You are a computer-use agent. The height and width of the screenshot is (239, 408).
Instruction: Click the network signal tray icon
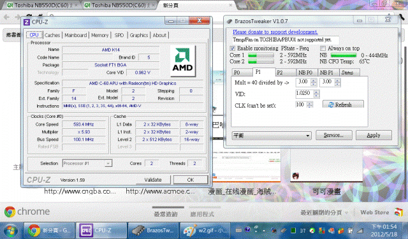(360, 231)
